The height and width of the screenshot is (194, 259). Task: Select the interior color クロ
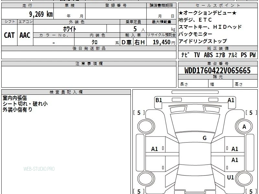(x=95, y=42)
